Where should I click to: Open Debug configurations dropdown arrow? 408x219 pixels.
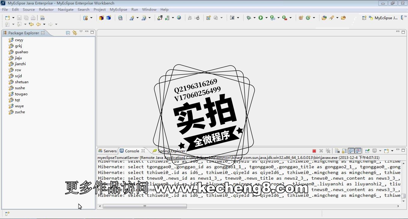(254, 18)
